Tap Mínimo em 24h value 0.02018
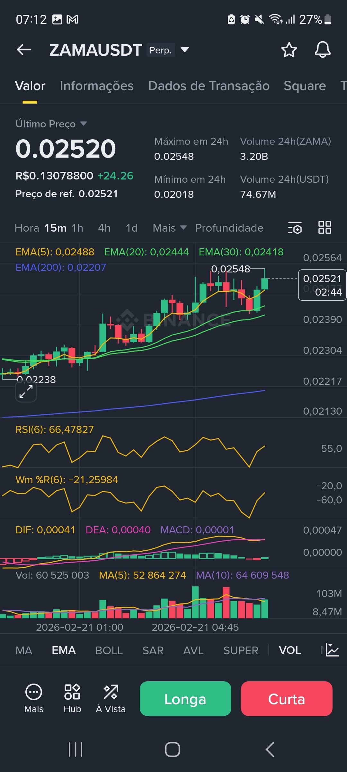The height and width of the screenshot is (772, 347). coord(174,194)
